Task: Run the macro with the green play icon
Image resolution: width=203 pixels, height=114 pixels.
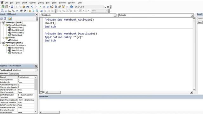Action: click(40, 7)
